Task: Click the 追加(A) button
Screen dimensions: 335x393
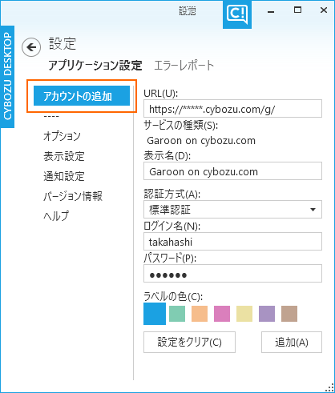Action: click(x=292, y=343)
